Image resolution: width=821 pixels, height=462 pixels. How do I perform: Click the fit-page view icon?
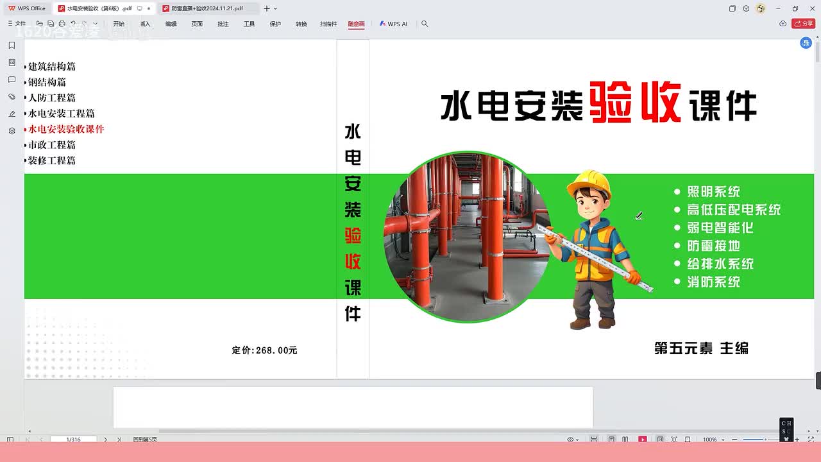[674, 440]
